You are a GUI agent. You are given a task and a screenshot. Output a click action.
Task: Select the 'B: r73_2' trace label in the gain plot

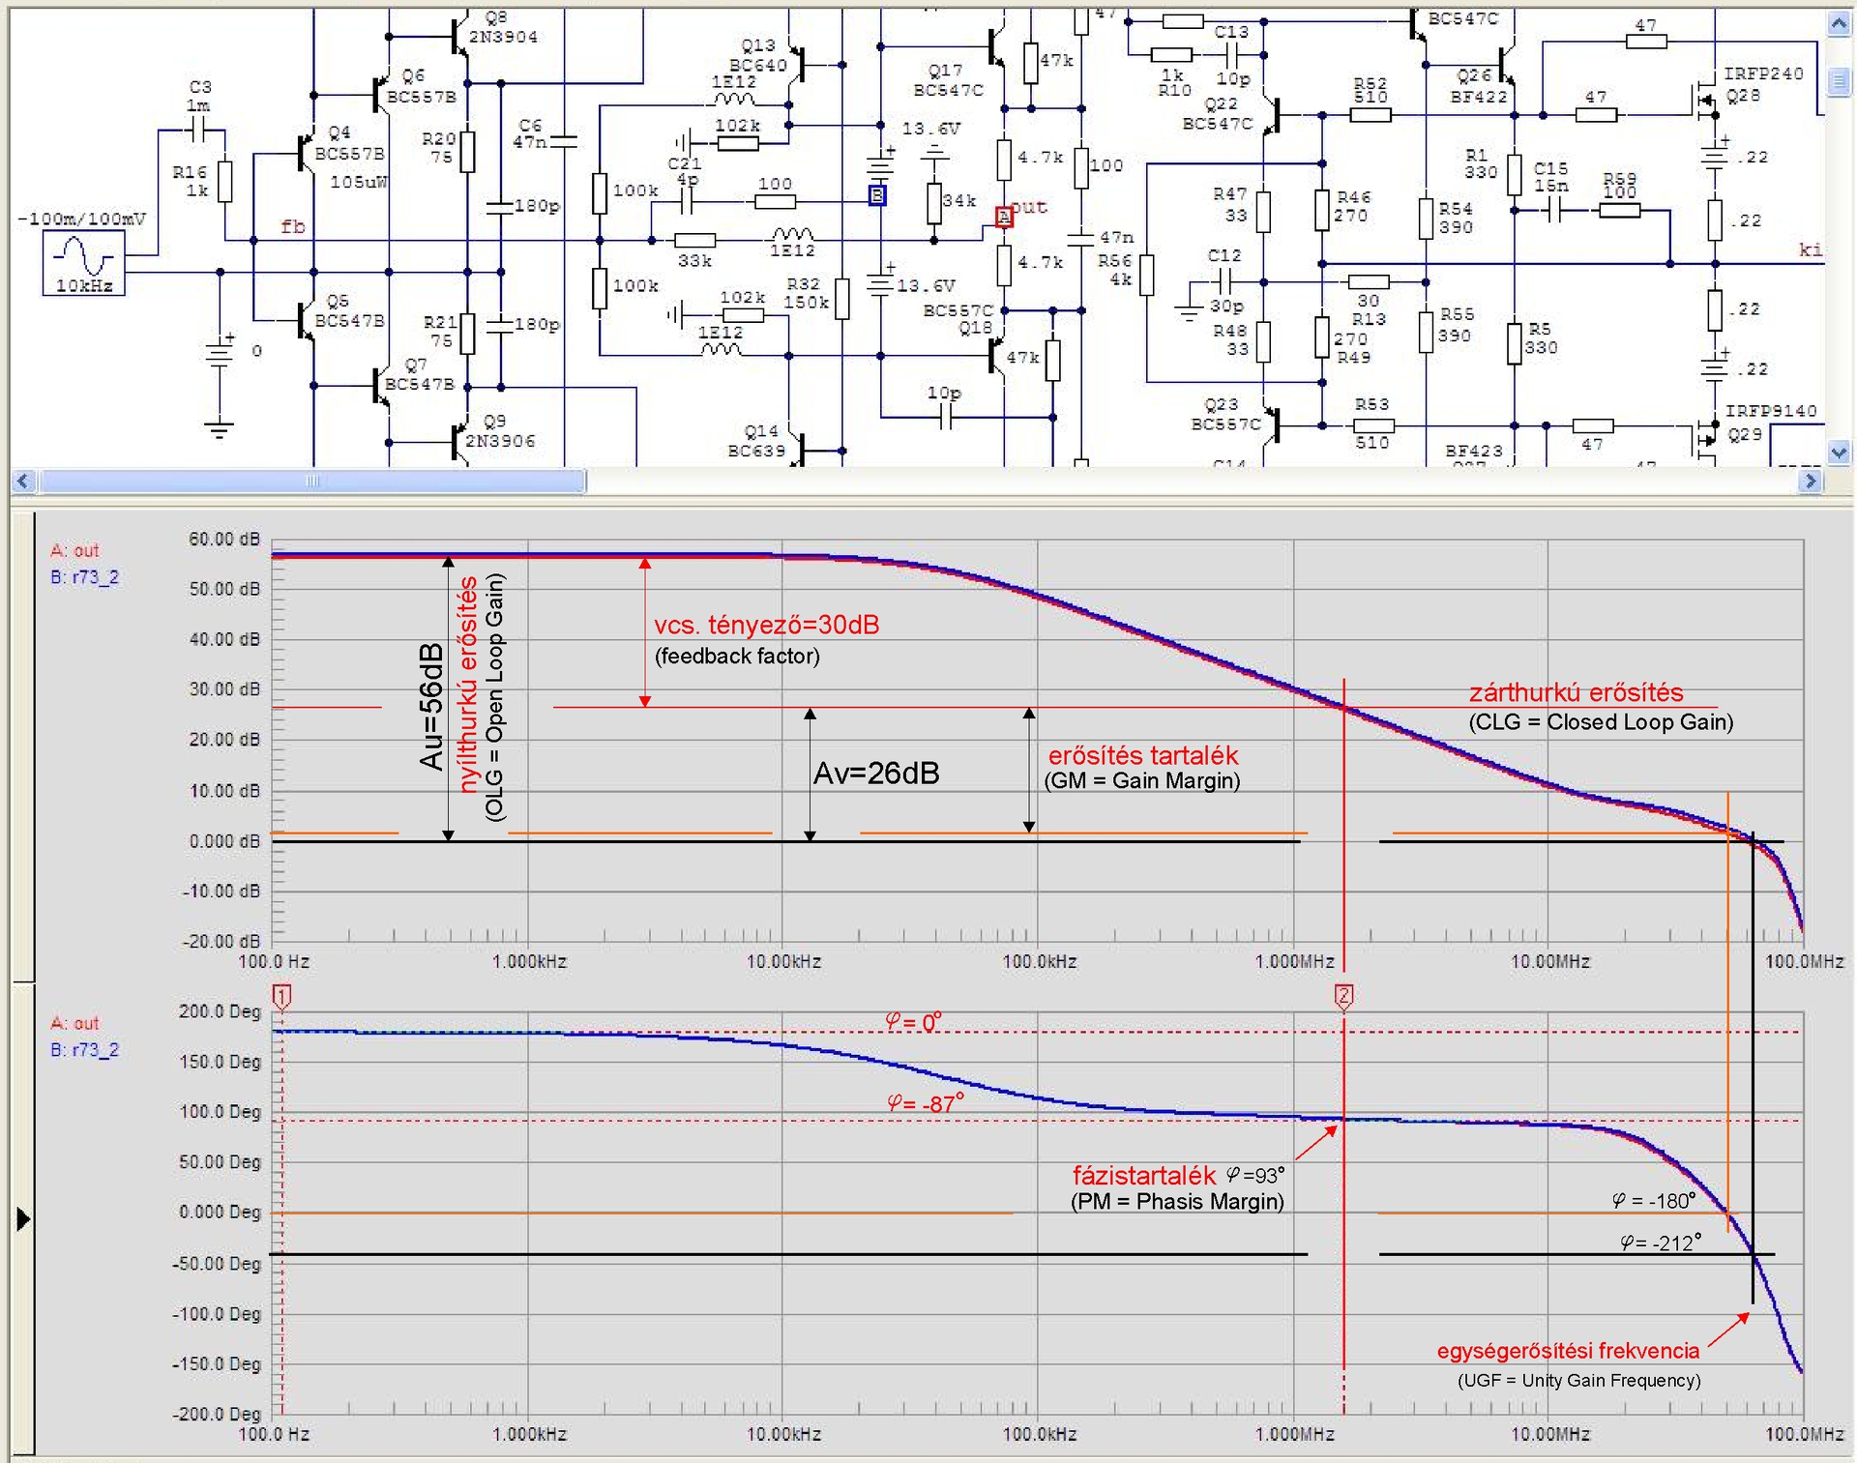tap(84, 577)
